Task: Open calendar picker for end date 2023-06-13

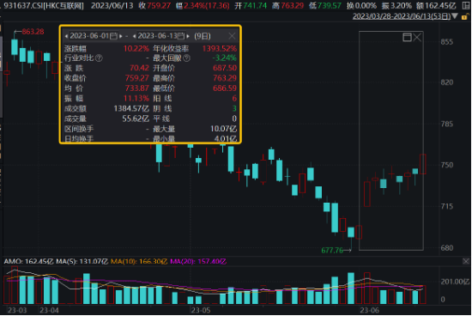Action: click(x=181, y=36)
